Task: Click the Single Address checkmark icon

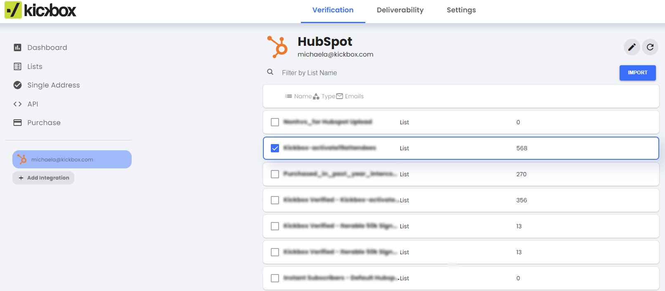Action: [x=17, y=85]
